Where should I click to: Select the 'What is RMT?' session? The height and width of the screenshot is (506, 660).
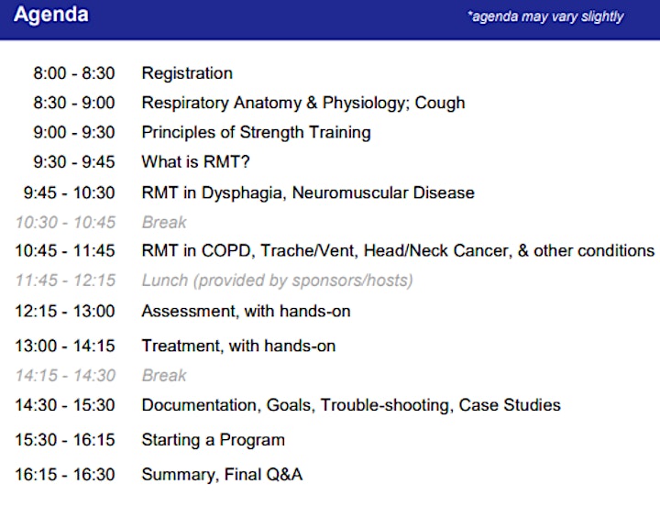pos(196,161)
